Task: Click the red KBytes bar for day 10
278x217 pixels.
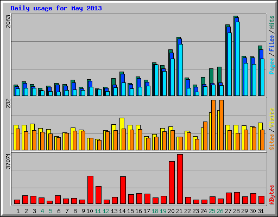Action: point(91,190)
